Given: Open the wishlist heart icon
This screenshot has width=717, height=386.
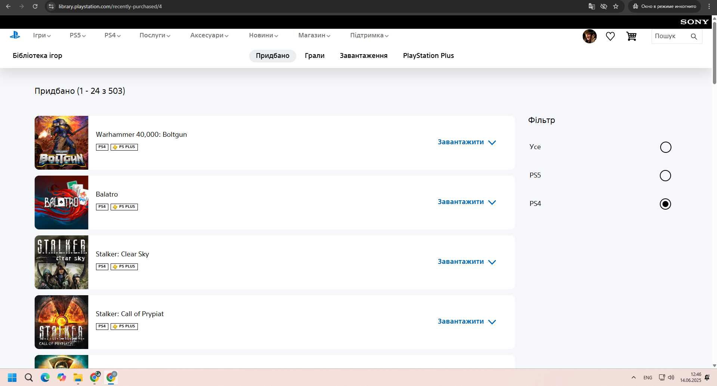Looking at the screenshot, I should click(x=610, y=36).
